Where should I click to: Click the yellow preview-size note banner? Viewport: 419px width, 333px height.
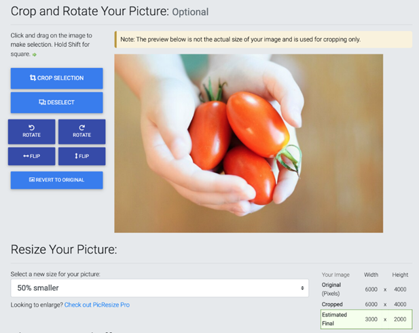pos(263,39)
